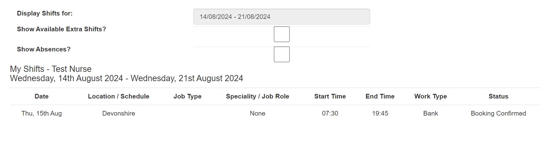Click the Speciality / Job Role header
This screenshot has height=149, width=544.
pyautogui.click(x=258, y=96)
